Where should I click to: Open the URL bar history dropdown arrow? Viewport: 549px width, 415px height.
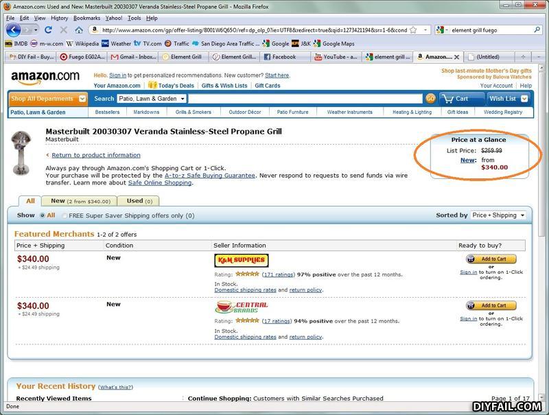425,30
